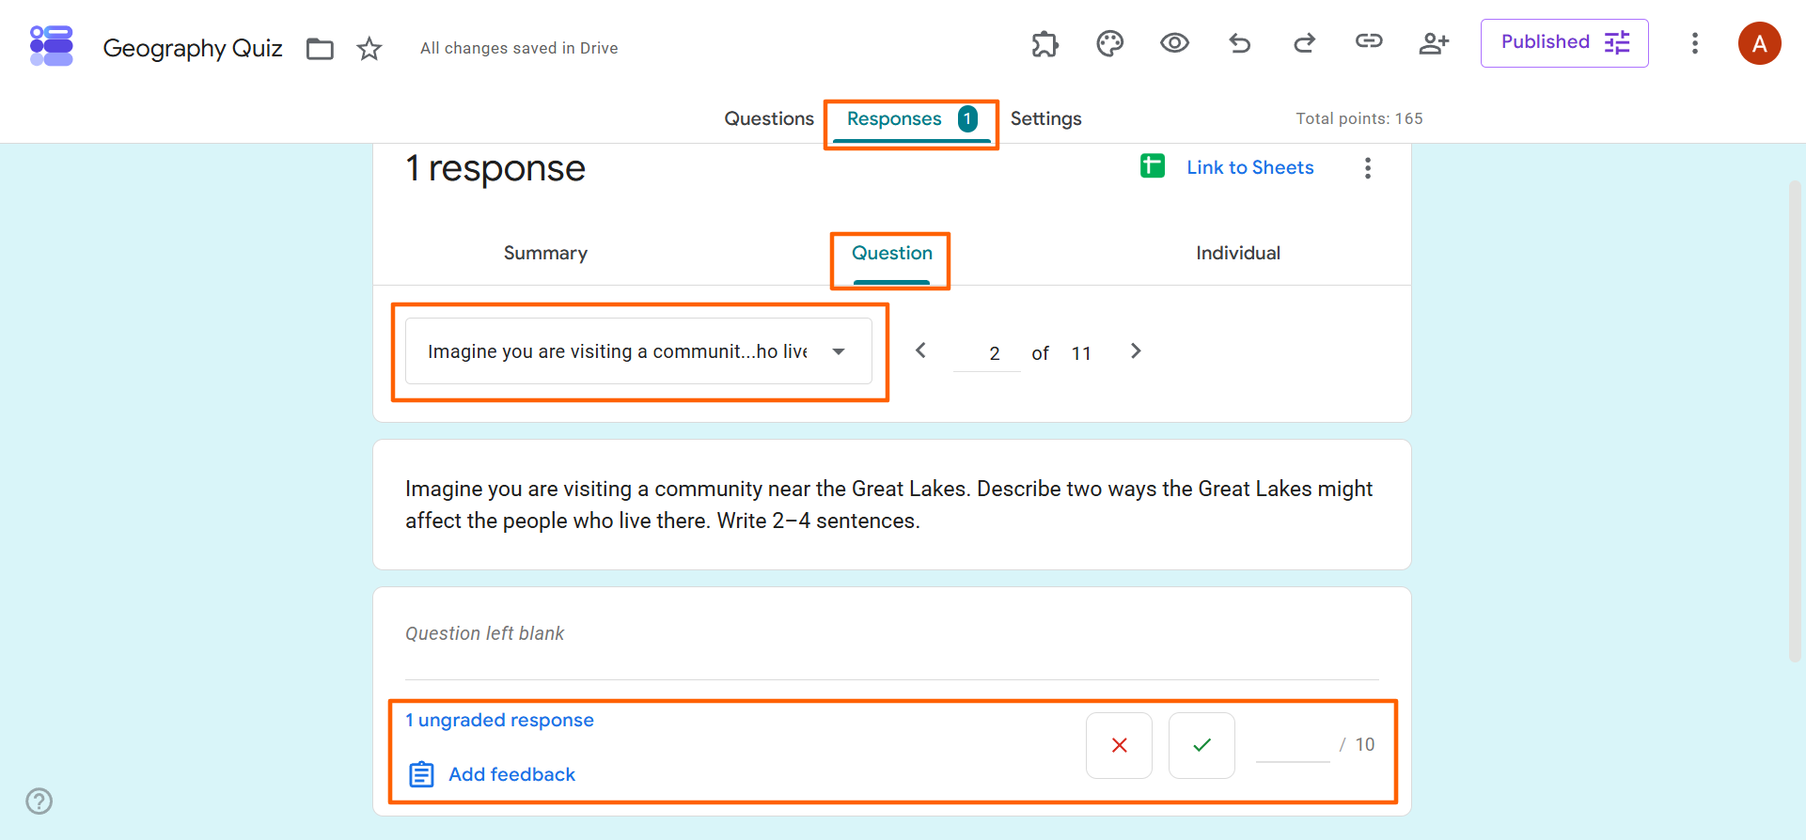The image size is (1806, 840).
Task: Undo the last change
Action: pyautogui.click(x=1240, y=43)
